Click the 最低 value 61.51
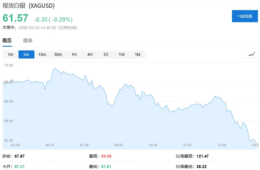Viewport: 260px width, 170px height. [106, 167]
